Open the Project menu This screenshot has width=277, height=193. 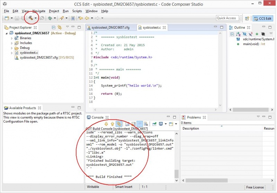point(54,11)
